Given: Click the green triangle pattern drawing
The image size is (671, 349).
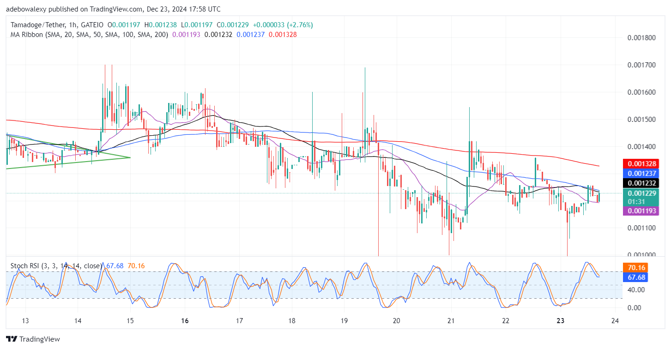Looking at the screenshot, I should tap(69, 152).
